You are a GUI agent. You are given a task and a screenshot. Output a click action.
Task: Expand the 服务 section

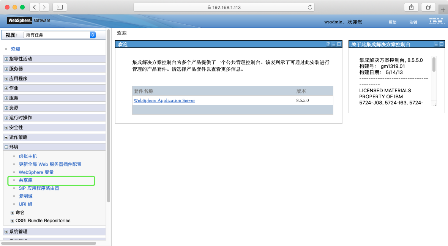6,98
